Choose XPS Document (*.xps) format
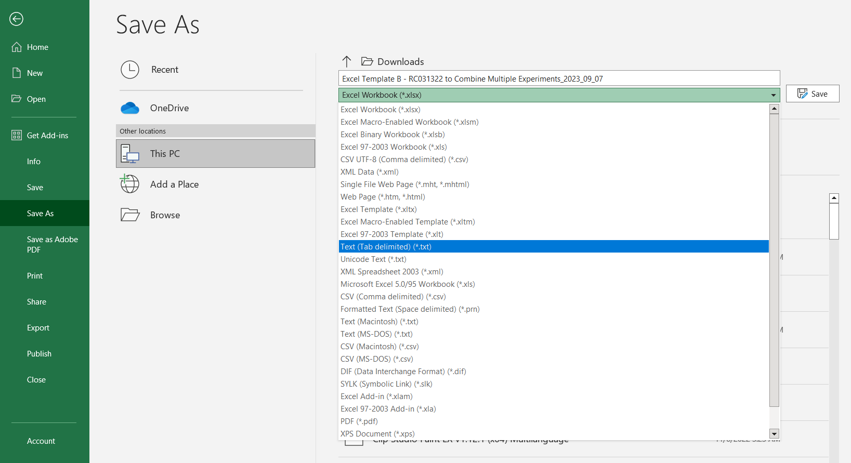 coord(554,434)
